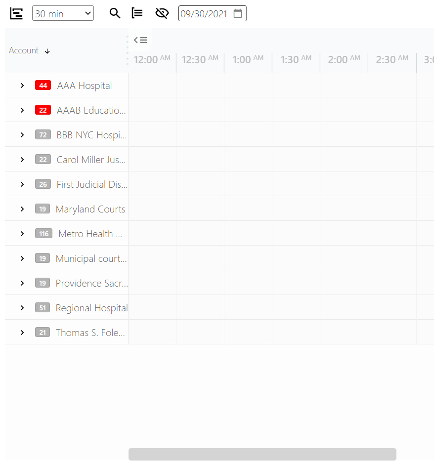Select the Regional Hospital account name

92,308
